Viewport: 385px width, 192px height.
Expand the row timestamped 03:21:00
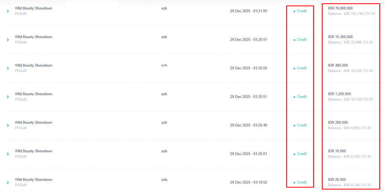[8, 11]
